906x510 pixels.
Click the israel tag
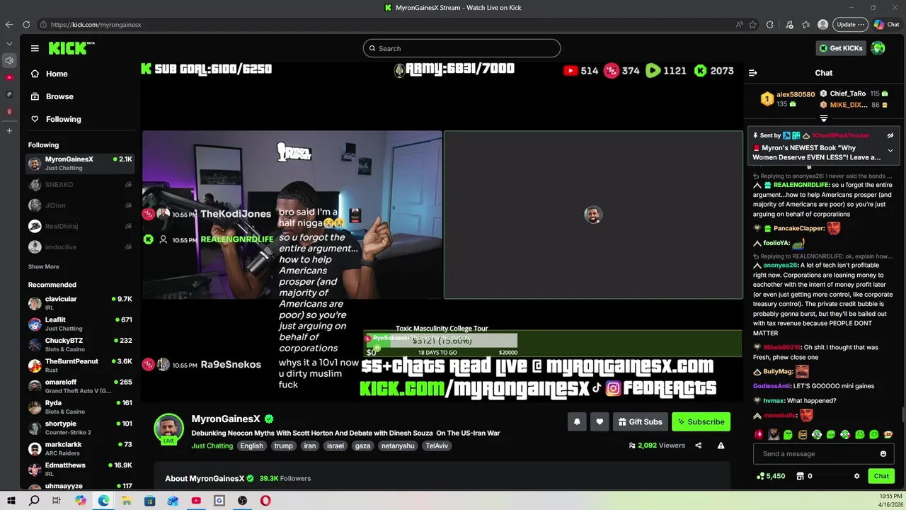[x=336, y=446]
